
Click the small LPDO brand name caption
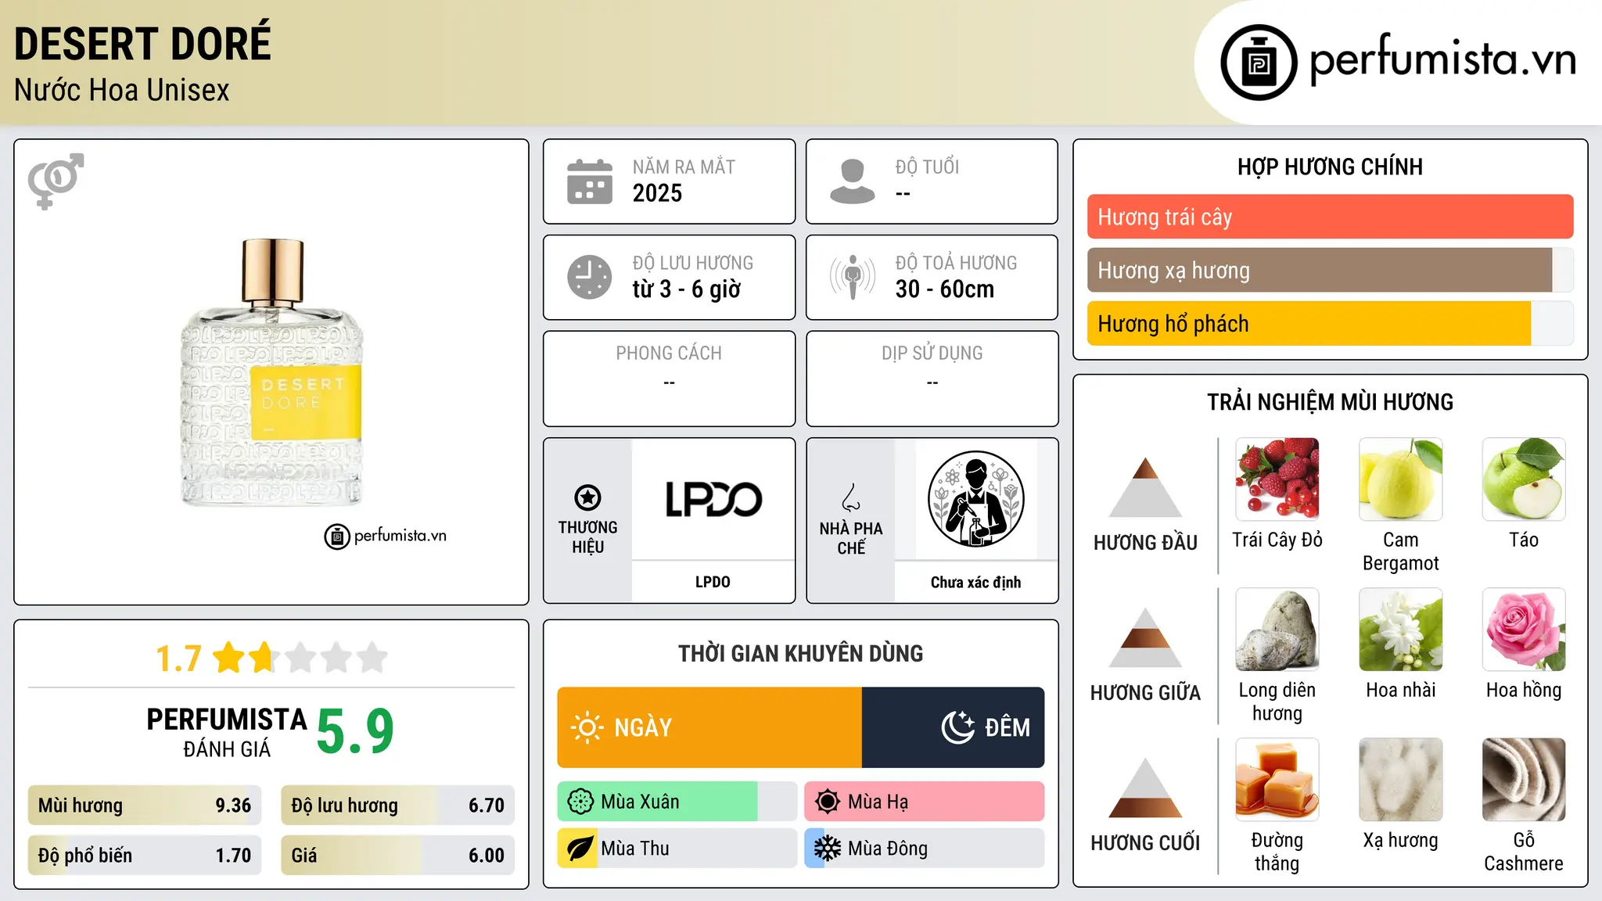click(x=713, y=582)
